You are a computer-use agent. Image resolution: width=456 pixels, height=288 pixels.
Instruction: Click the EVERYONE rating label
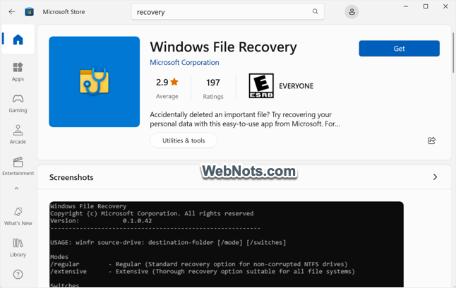296,86
